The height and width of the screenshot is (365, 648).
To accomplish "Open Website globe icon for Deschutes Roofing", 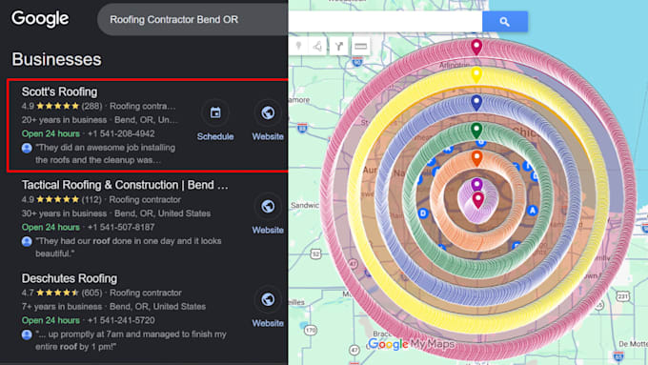I will point(268,299).
